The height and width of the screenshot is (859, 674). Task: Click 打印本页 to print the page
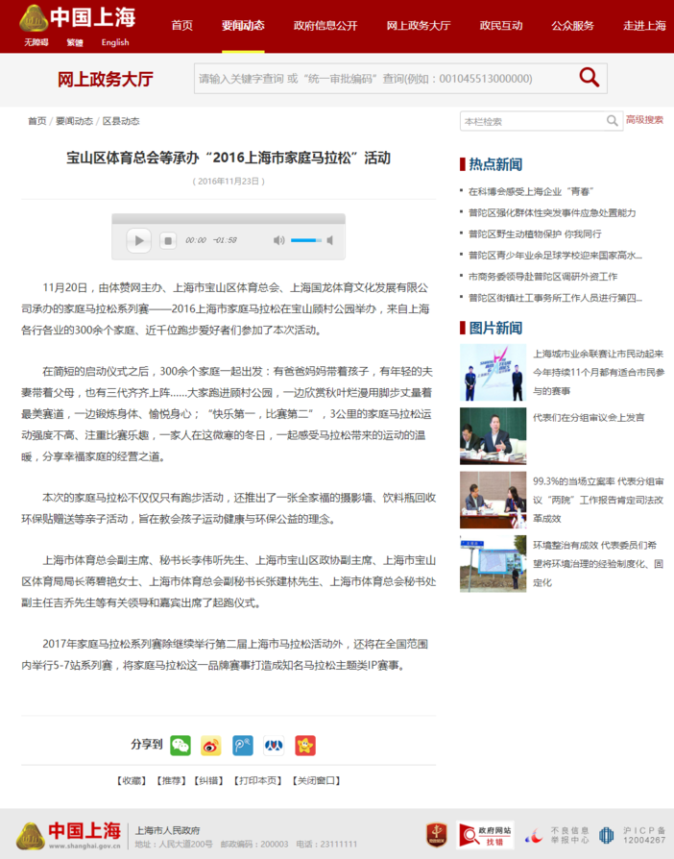(257, 780)
